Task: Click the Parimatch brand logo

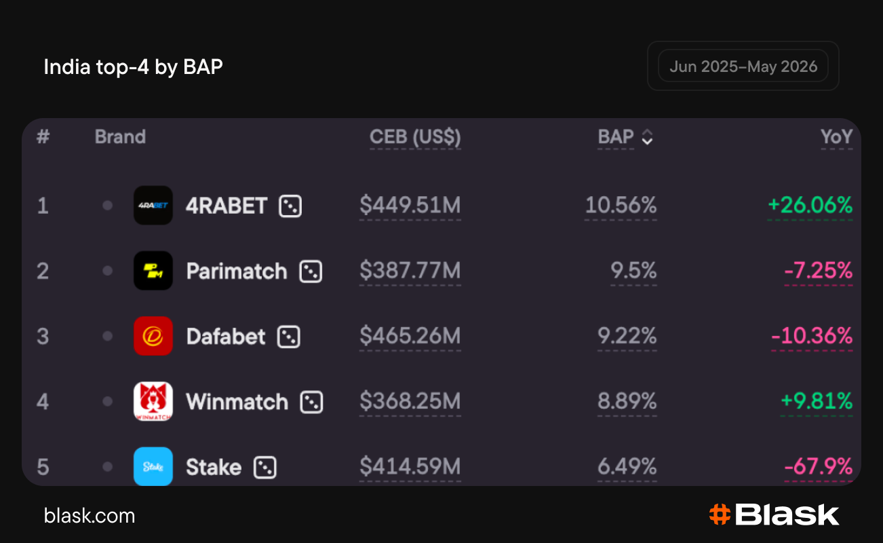Action: 153,271
